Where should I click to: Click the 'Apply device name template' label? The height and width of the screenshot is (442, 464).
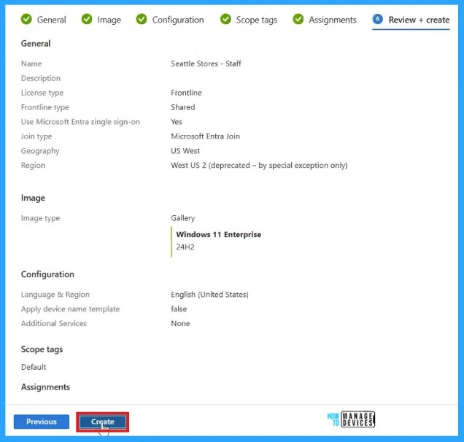coord(71,309)
